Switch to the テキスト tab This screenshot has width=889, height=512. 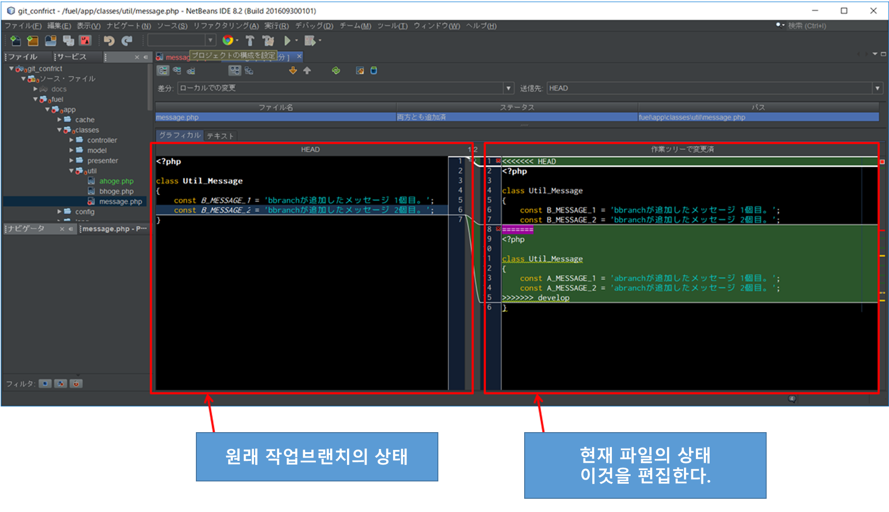click(220, 136)
